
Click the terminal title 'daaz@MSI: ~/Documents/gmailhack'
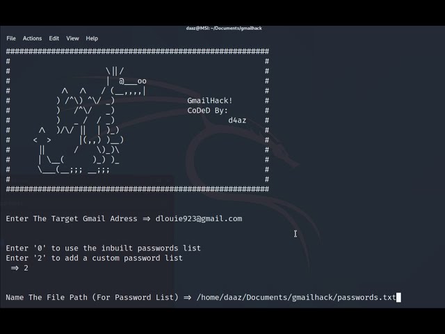pyautogui.click(x=224, y=28)
